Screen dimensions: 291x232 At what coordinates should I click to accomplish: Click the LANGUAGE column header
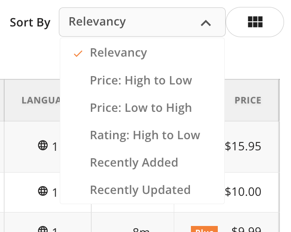[41, 100]
